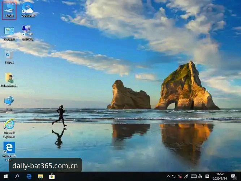Select the This PC (此电脑) desktop icon
This screenshot has width=241, height=181.
pos(9,10)
